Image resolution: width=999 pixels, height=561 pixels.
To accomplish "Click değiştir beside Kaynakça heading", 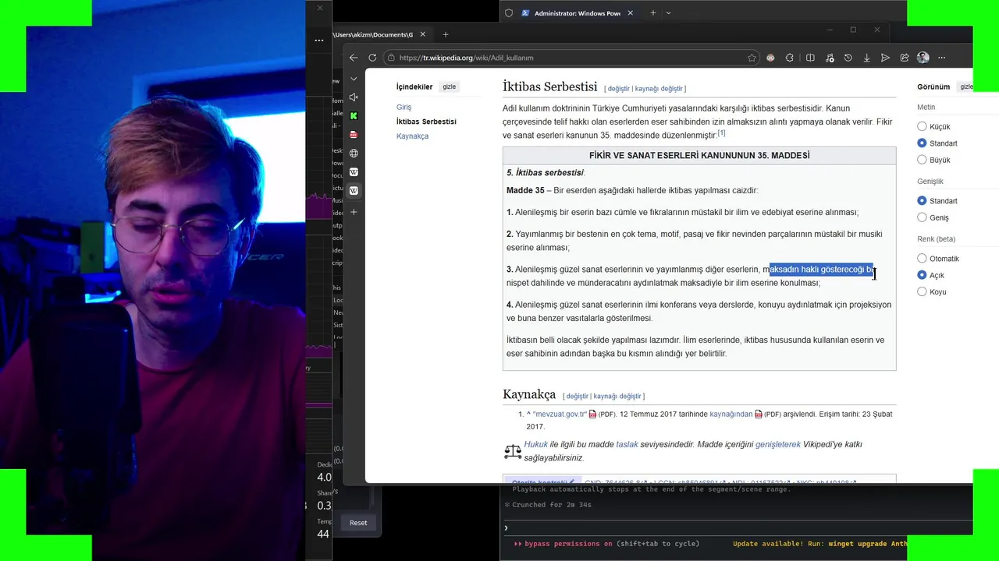I will (x=577, y=396).
